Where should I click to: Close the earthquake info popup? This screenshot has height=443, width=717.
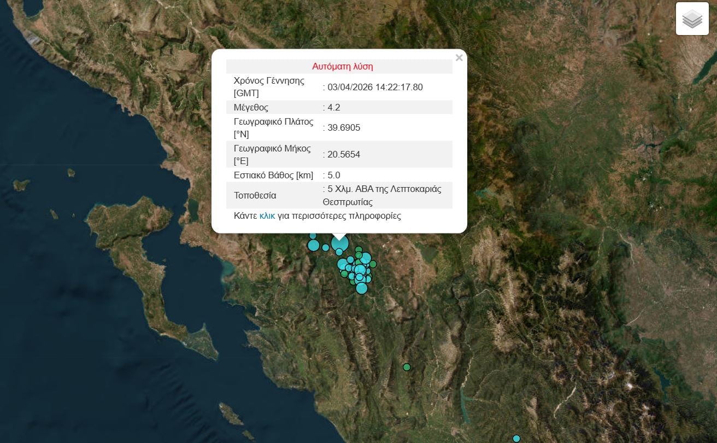(459, 57)
